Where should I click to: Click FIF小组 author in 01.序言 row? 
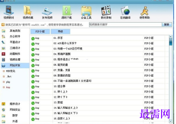coord(149,38)
